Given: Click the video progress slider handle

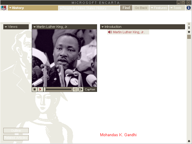Looking at the screenshot, I should (45, 90).
